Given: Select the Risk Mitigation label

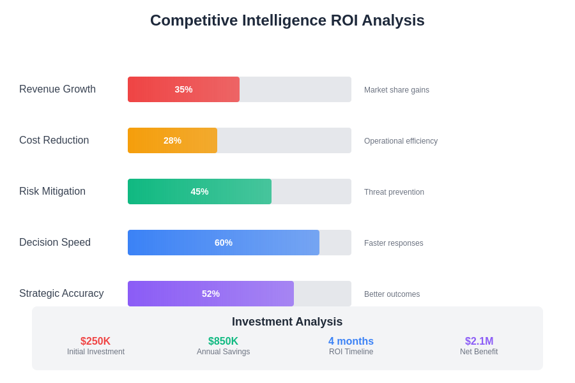Looking at the screenshot, I should click(52, 191).
